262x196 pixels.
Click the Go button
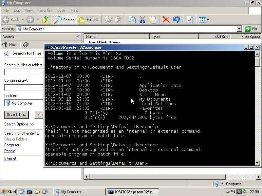[x=251, y=29]
